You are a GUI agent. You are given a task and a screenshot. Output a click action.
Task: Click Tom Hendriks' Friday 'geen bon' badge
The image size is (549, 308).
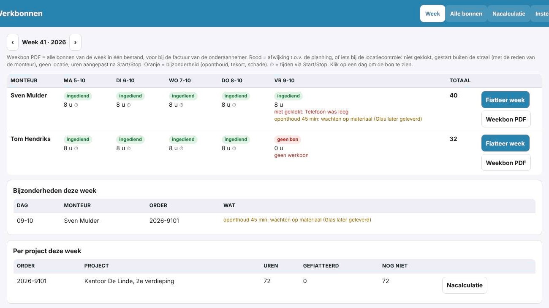pyautogui.click(x=288, y=139)
